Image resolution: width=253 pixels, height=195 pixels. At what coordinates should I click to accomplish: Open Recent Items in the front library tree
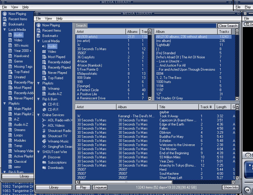[x=52, y=30]
